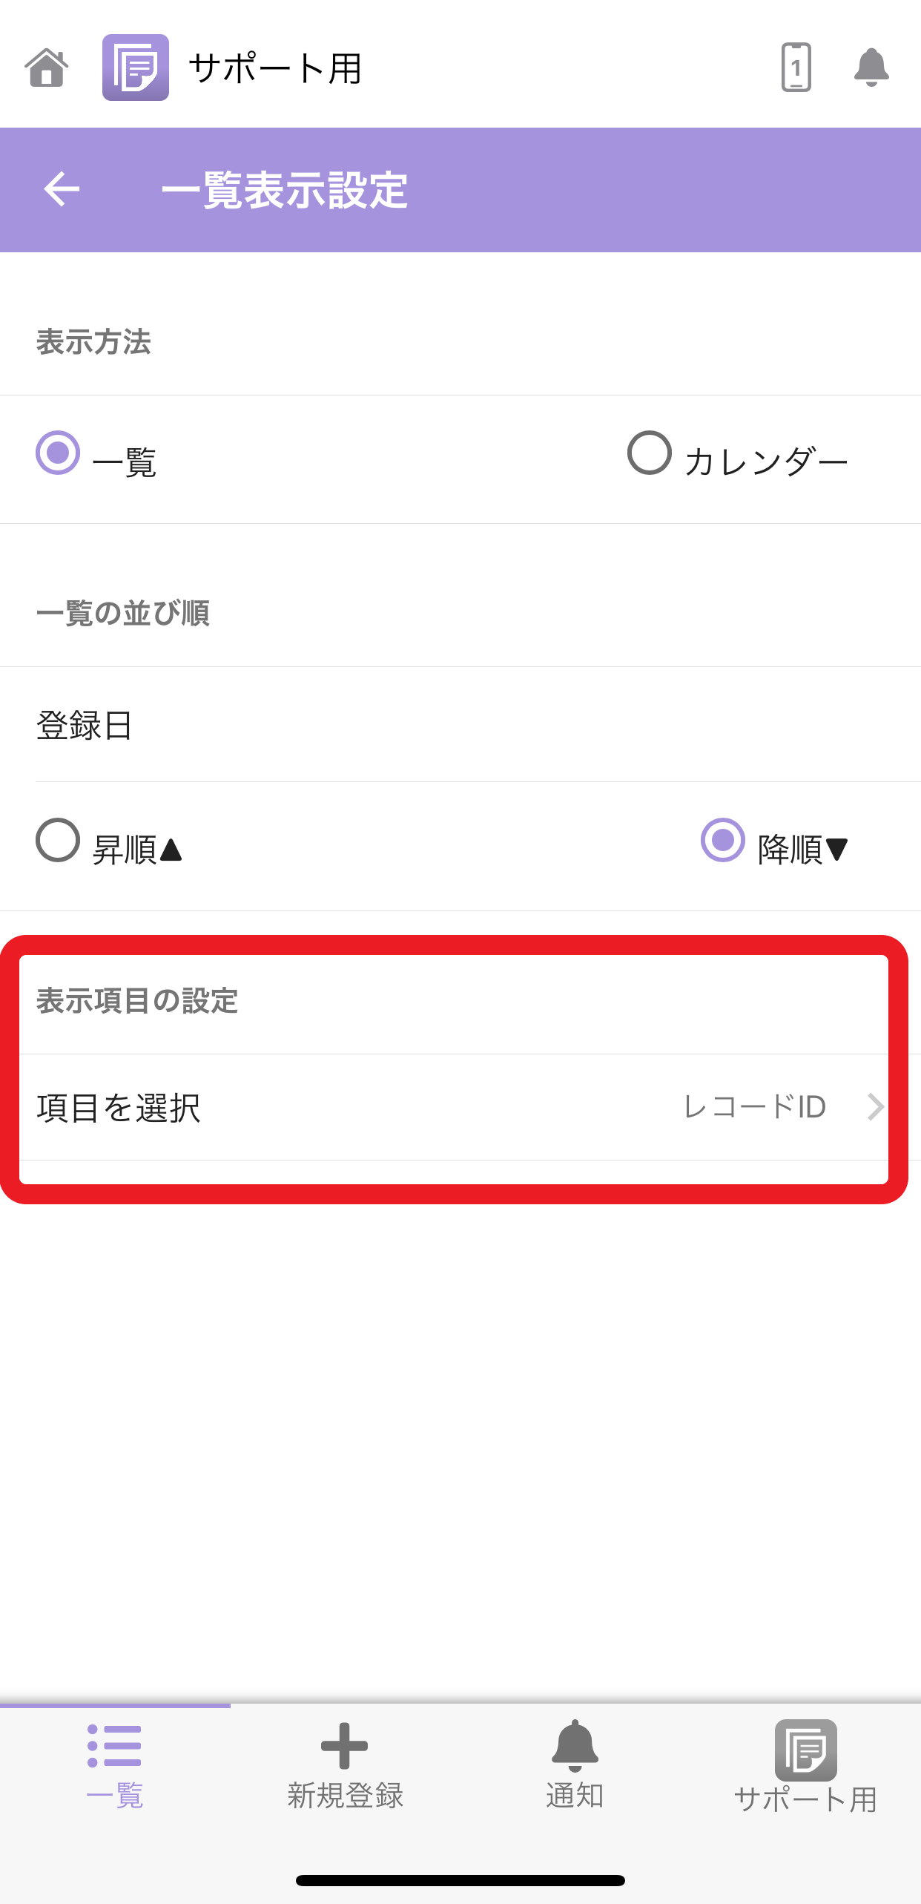Tap the 項目を選択 row label
This screenshot has height=1904, width=921.
pos(119,1108)
